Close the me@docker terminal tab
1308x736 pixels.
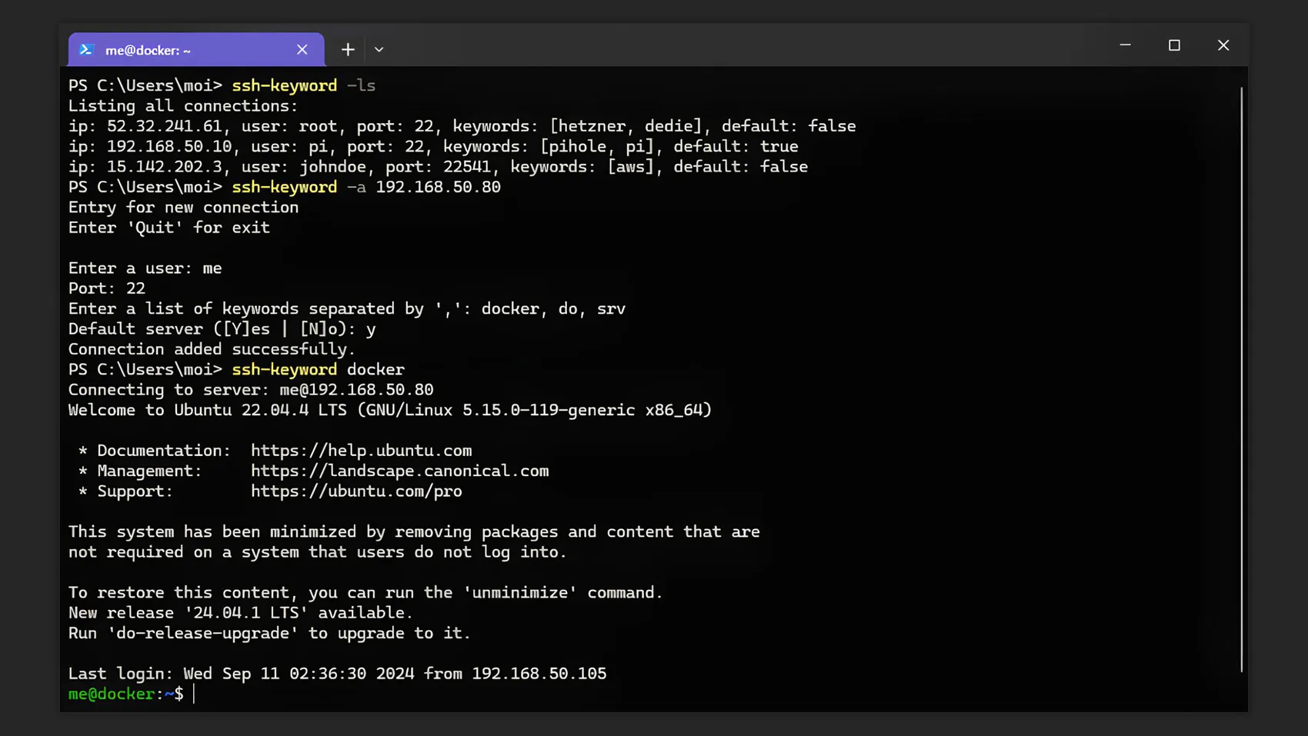pyautogui.click(x=302, y=50)
